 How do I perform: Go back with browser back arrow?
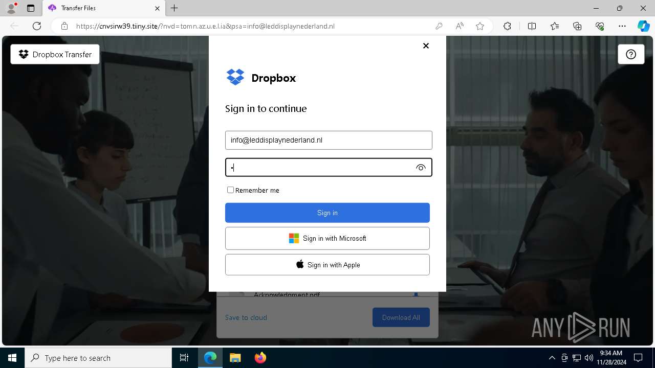click(x=14, y=26)
